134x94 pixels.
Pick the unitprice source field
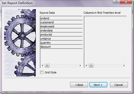point(61,39)
